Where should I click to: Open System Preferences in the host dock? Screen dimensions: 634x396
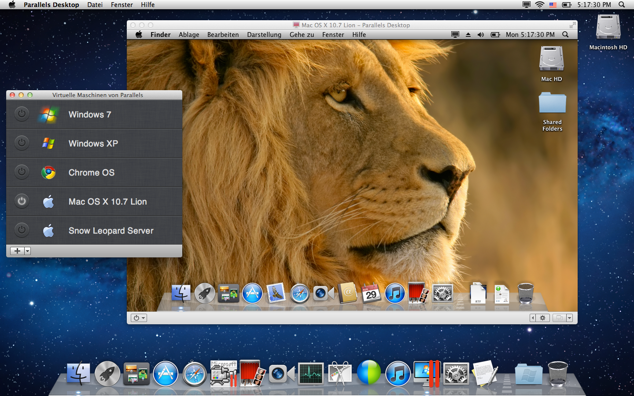[x=456, y=374]
